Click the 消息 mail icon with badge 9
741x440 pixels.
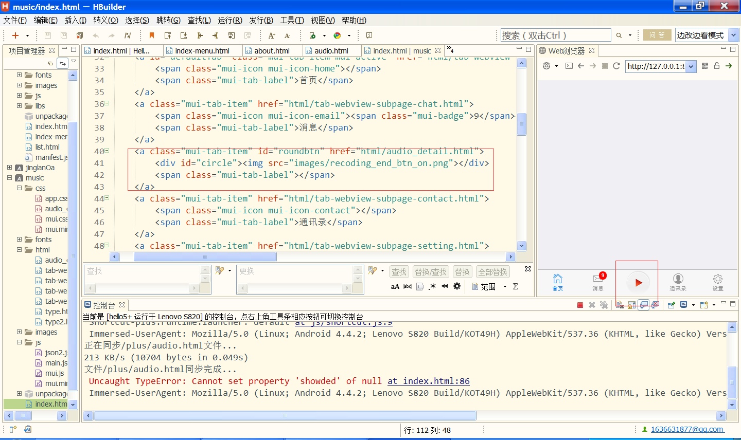(598, 279)
